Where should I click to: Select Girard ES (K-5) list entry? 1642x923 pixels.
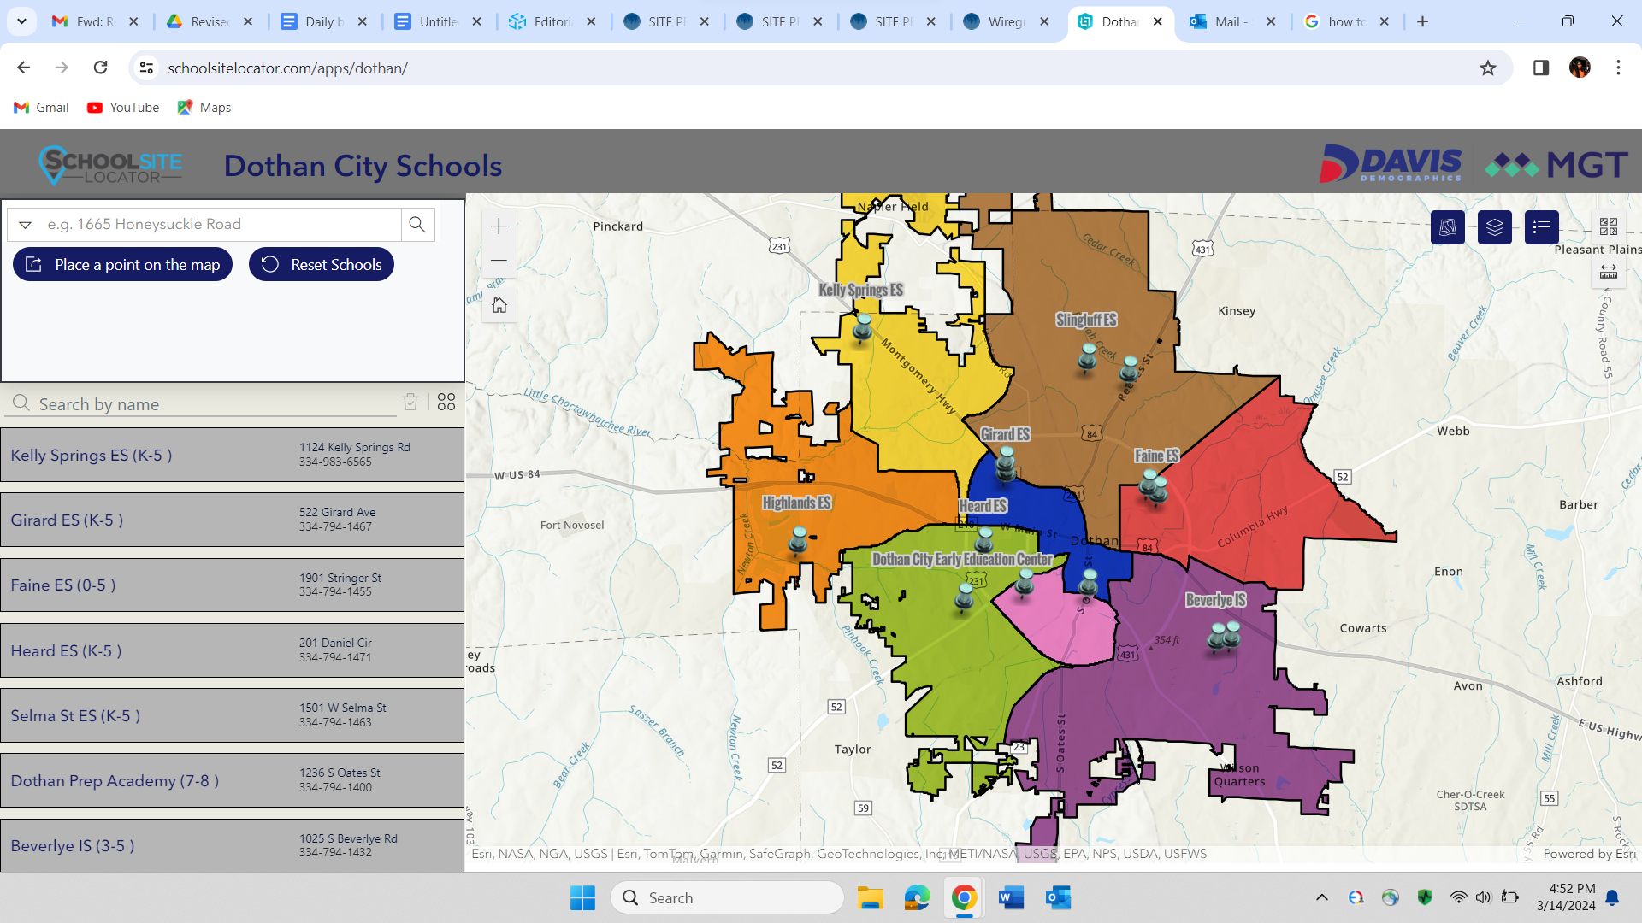[x=232, y=520]
